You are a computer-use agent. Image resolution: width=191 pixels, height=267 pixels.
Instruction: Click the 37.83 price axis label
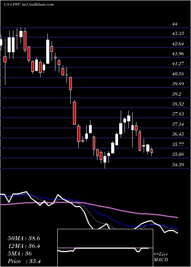(x=178, y=114)
